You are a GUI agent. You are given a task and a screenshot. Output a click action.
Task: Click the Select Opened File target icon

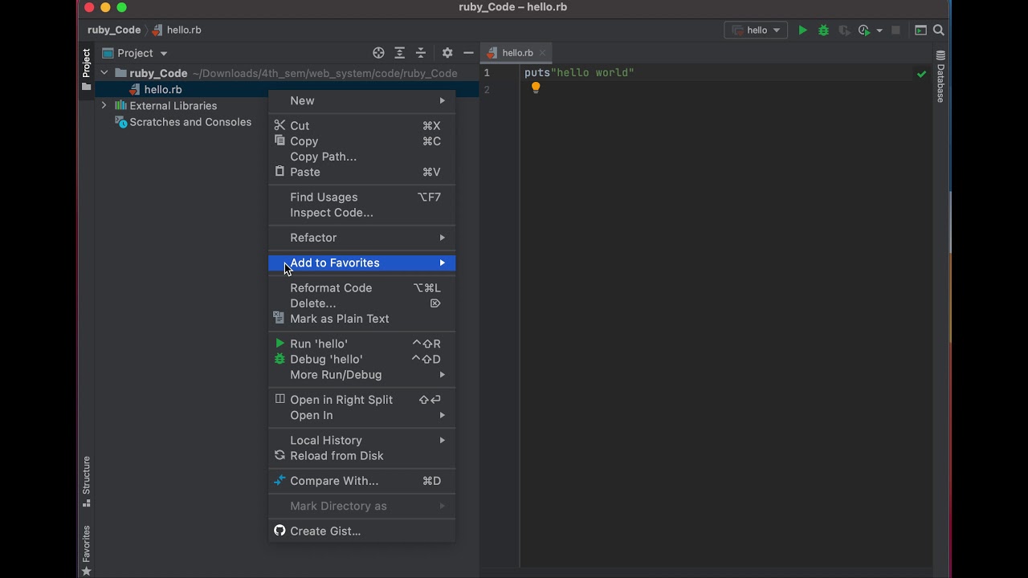(x=378, y=53)
